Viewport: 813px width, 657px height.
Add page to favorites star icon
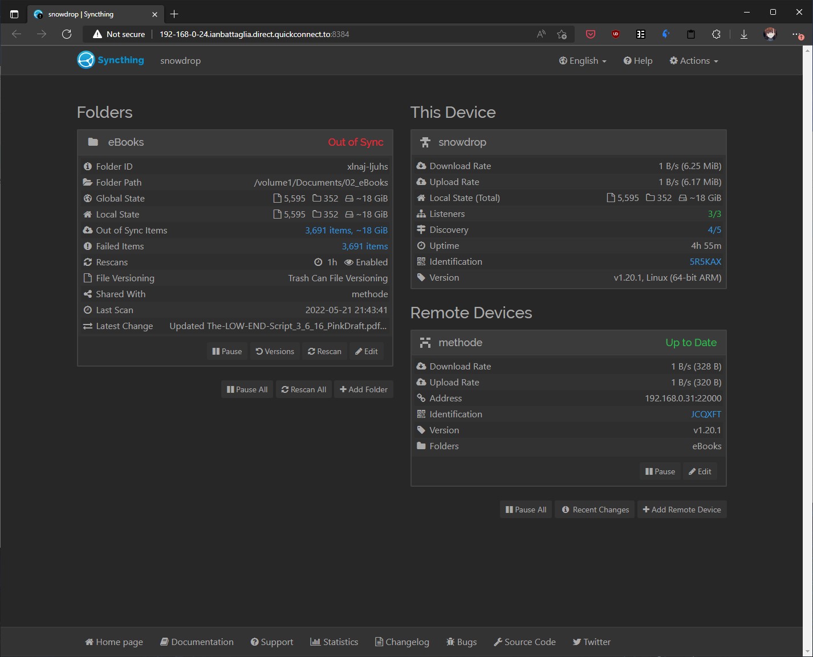[x=562, y=34]
